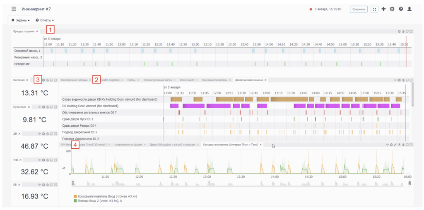Viewport: 424px width, 210px height.
Task: Expand the Экраны dropdown
Action: (x=20, y=20)
